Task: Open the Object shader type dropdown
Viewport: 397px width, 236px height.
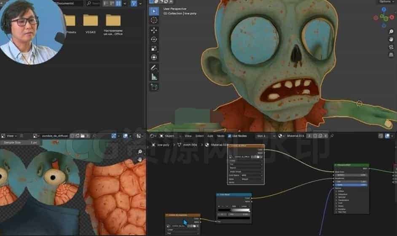Action: click(170, 136)
